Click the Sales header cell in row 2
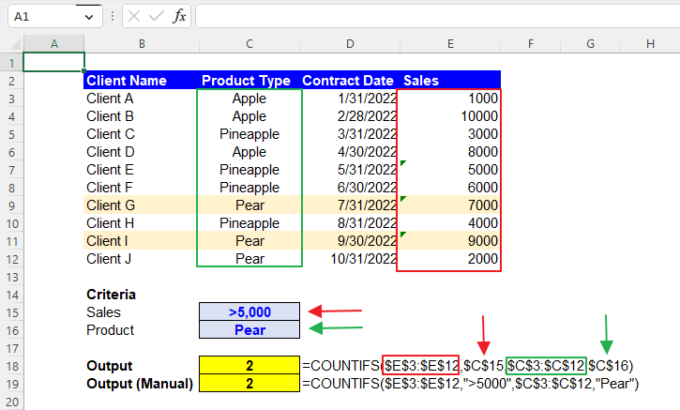The image size is (680, 410). (x=450, y=81)
